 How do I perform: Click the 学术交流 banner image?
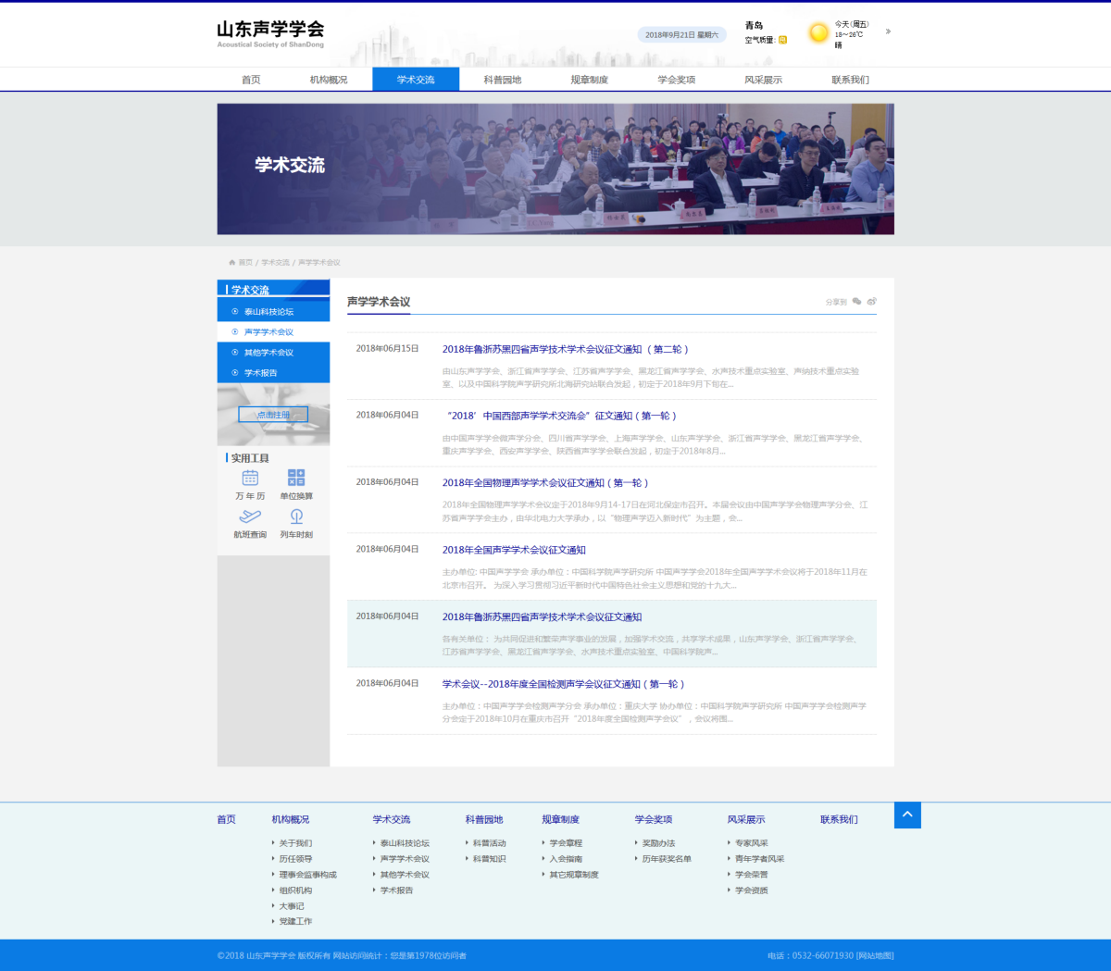(x=555, y=168)
